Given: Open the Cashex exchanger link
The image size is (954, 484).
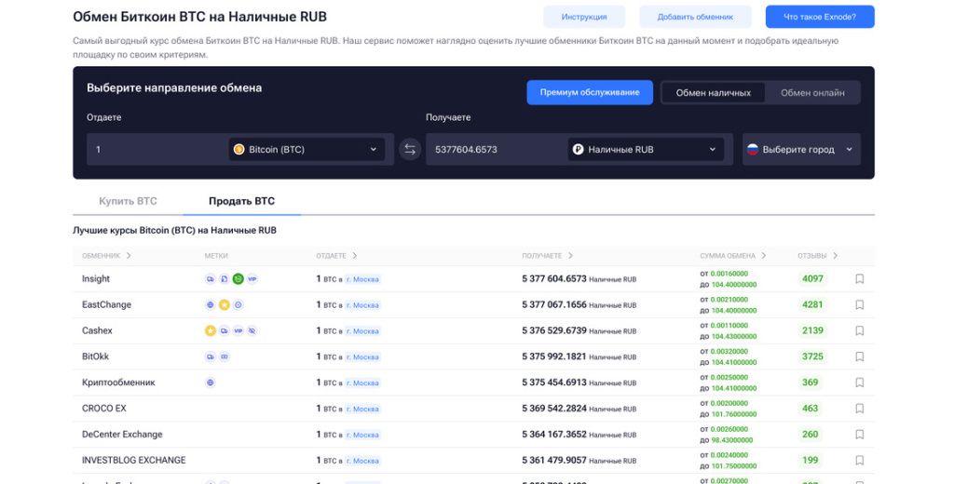Looking at the screenshot, I should [x=97, y=330].
